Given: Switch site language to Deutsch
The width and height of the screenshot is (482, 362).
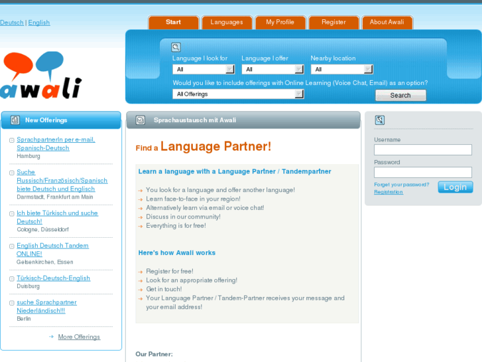Looking at the screenshot, I should pyautogui.click(x=12, y=23).
